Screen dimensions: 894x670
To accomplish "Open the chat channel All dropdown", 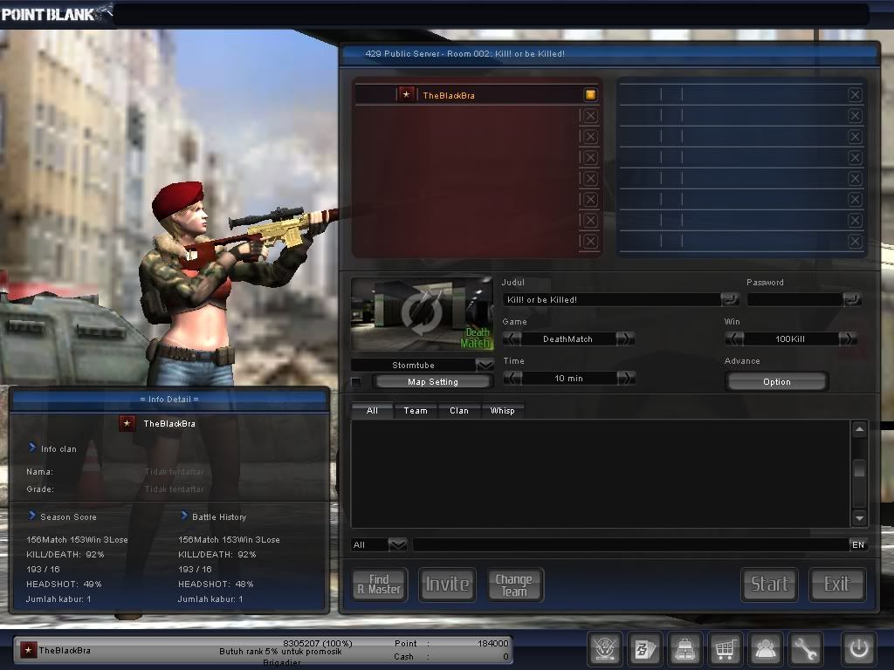I will [x=397, y=544].
